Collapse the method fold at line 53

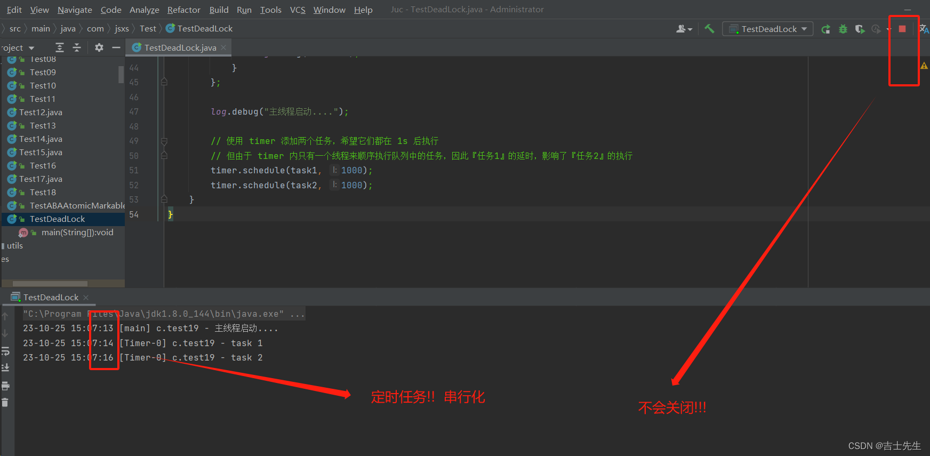164,199
